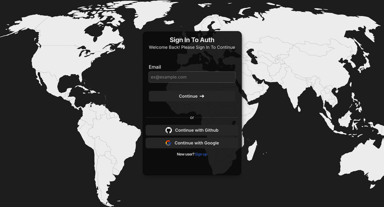Image resolution: width=384 pixels, height=207 pixels.
Task: Click the 'or' divider text
Action: 192,117
